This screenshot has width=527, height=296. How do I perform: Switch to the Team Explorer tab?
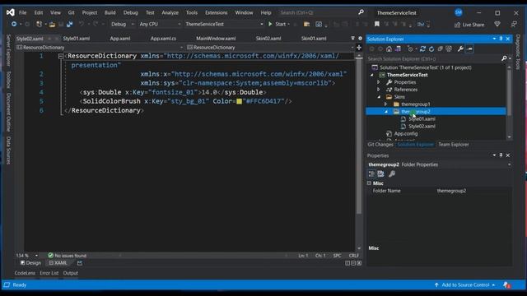pos(454,145)
